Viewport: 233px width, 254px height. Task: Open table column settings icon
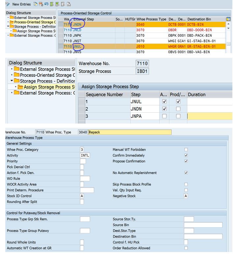pyautogui.click(x=228, y=19)
